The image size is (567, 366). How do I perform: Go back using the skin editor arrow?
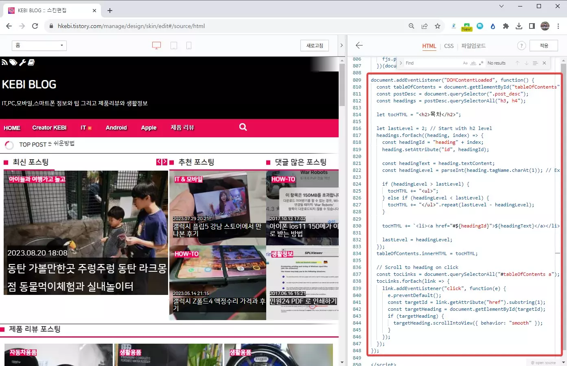[x=359, y=45]
